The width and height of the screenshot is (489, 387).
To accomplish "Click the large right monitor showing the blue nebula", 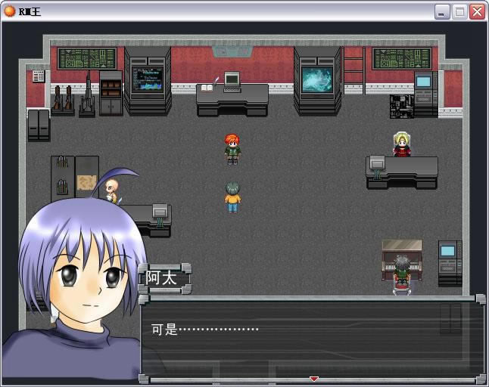I will pos(317,80).
